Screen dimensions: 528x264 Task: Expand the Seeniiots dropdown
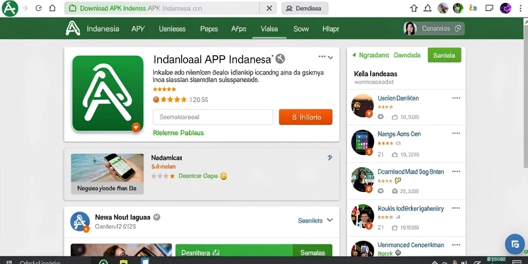[x=315, y=221]
